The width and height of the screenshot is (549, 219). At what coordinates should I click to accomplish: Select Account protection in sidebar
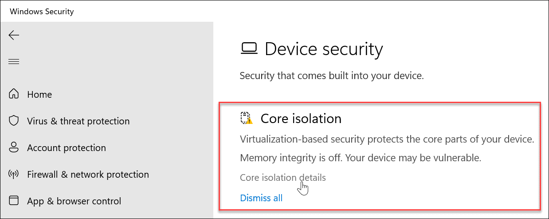(66, 148)
